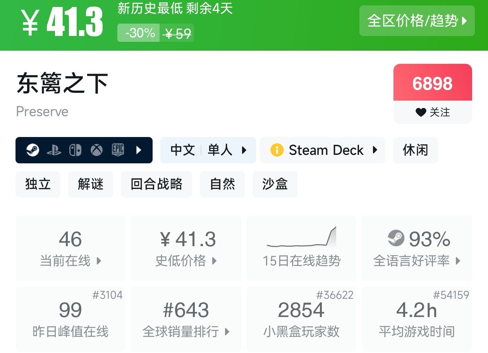The height and width of the screenshot is (353, 488).
Task: Expand the 中文 单人 language details
Action: 208,150
